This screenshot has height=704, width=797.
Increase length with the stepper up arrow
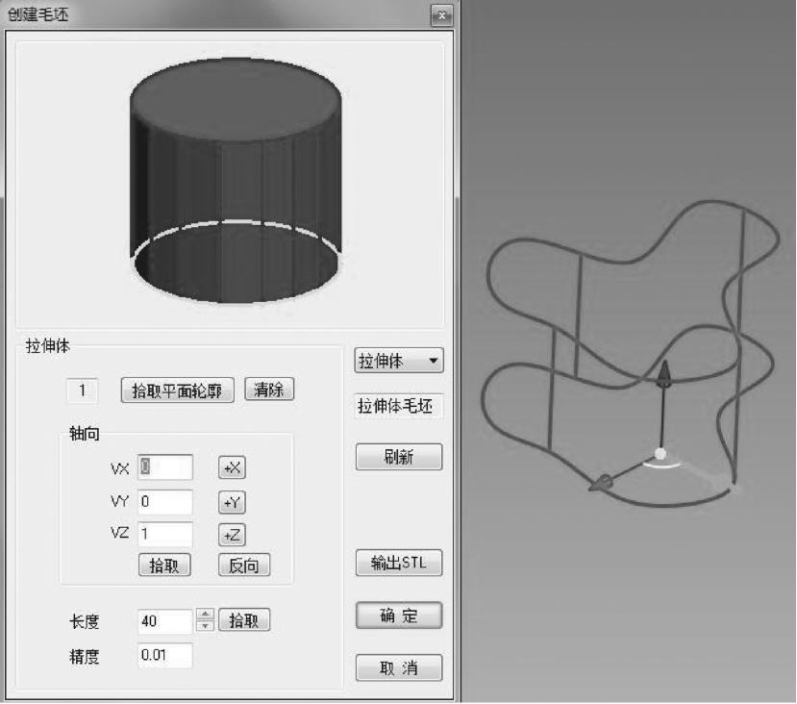click(205, 615)
